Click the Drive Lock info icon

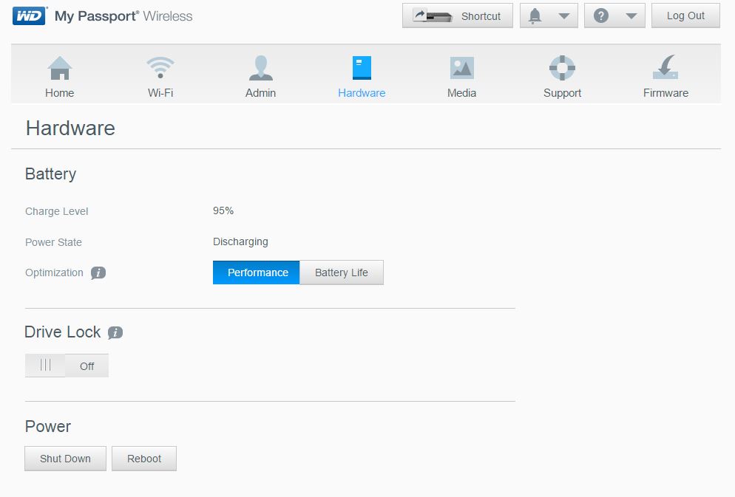point(115,333)
